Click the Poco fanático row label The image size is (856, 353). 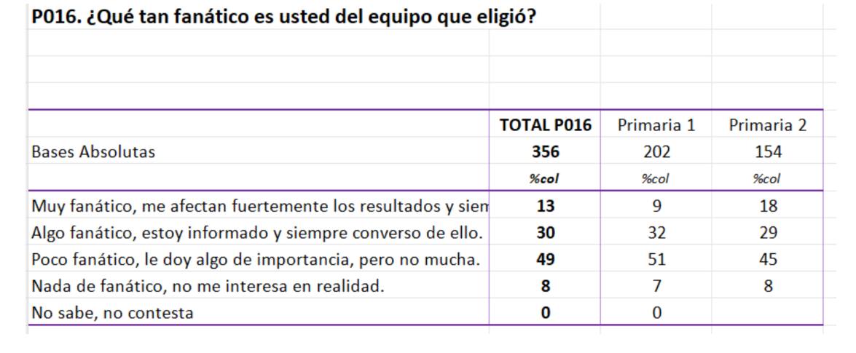(256, 260)
